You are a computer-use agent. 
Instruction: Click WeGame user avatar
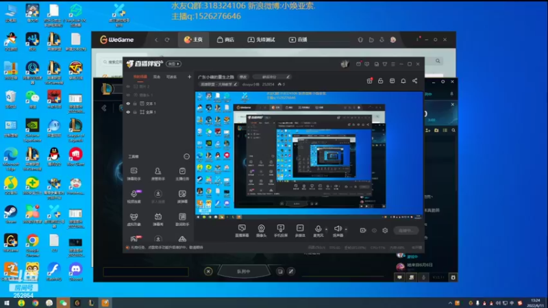(393, 40)
